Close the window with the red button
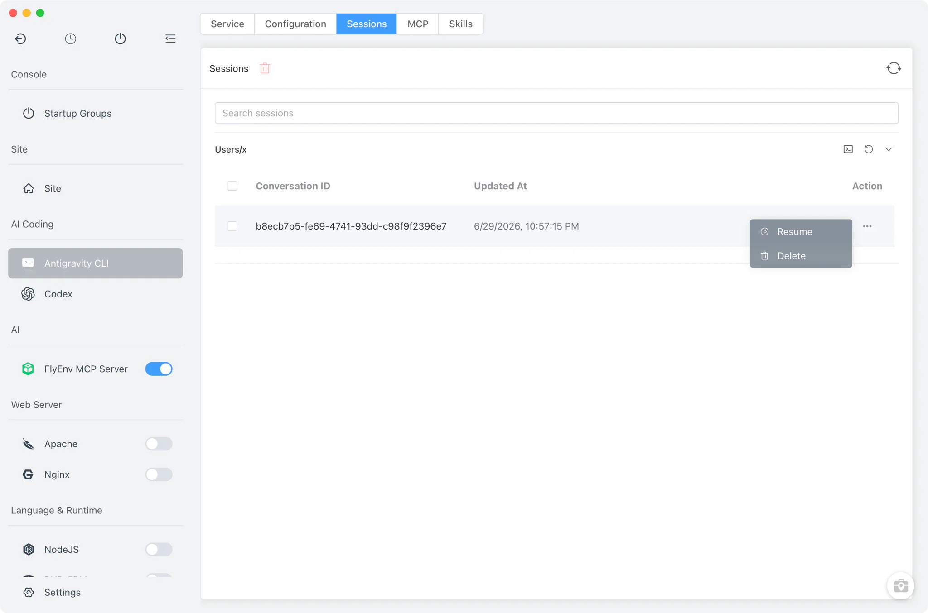 [13, 13]
